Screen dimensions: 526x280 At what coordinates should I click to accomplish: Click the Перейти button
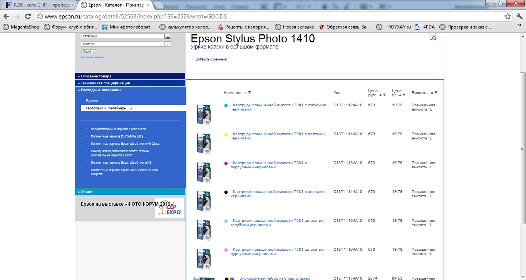pyautogui.click(x=89, y=52)
